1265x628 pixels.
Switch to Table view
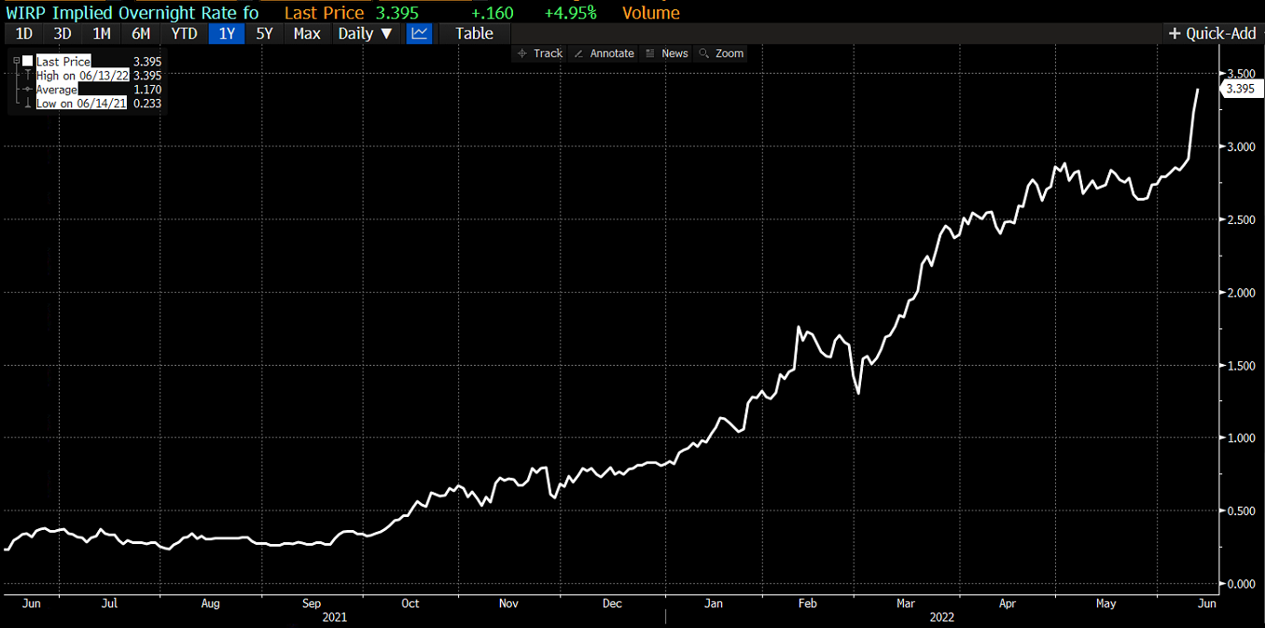(474, 34)
